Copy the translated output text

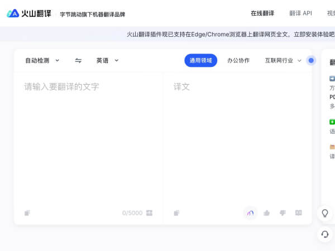[176, 213]
